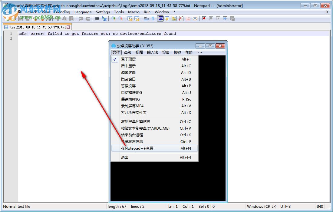
Task: Click the Zoom Out magnifier icon
Action: coord(120,19)
